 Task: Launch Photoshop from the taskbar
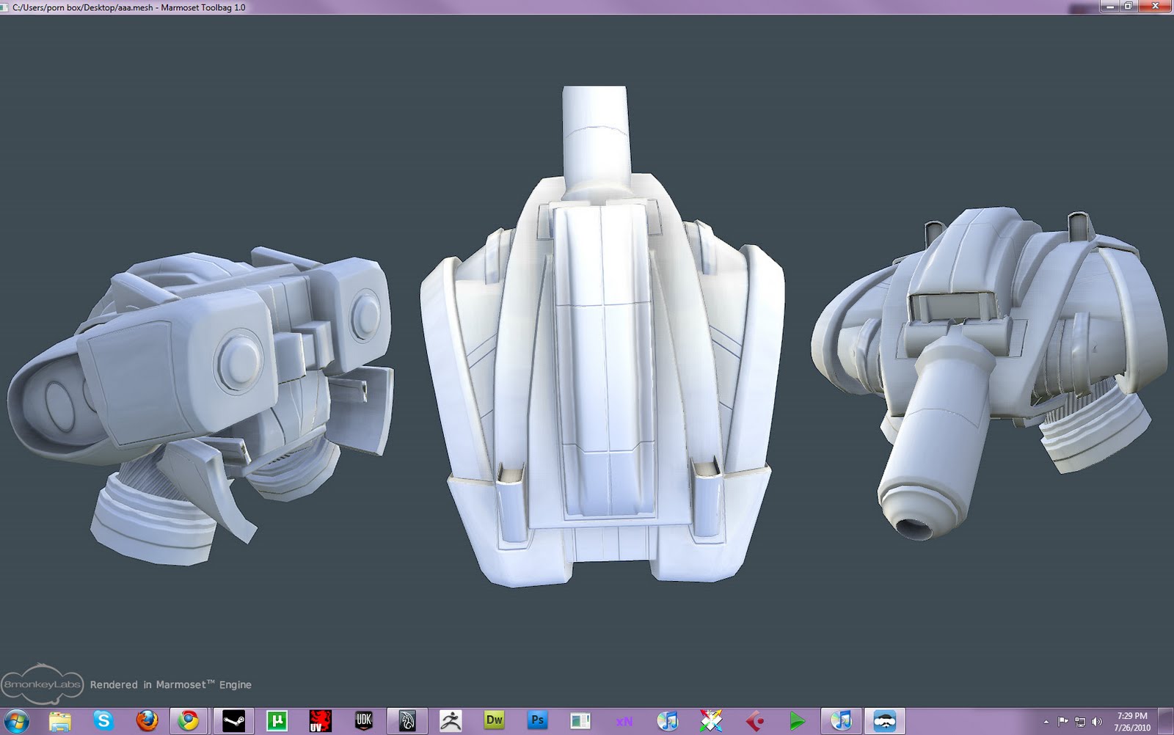pos(538,721)
